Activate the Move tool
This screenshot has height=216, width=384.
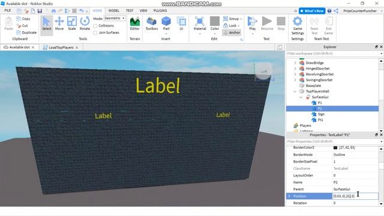click(x=59, y=24)
